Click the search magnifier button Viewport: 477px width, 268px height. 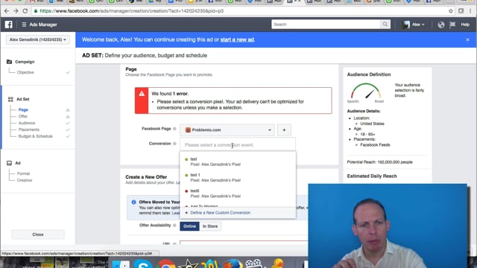(385, 25)
